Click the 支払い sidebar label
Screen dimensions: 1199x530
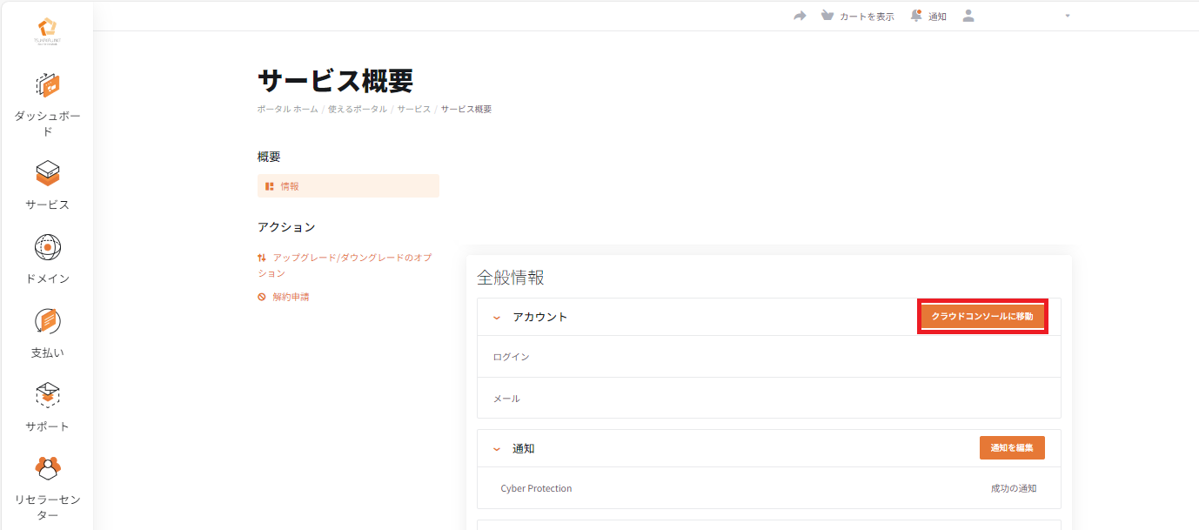point(47,352)
